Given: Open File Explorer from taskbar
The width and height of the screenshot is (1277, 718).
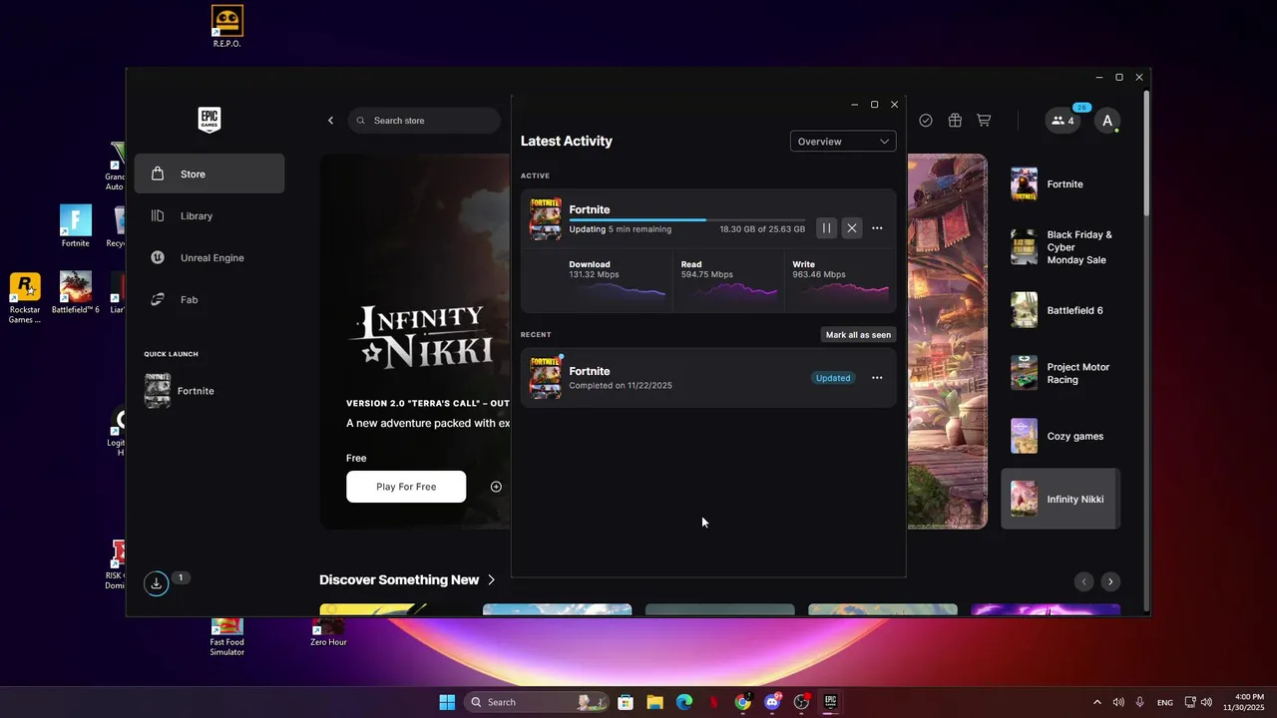Looking at the screenshot, I should [x=654, y=702].
